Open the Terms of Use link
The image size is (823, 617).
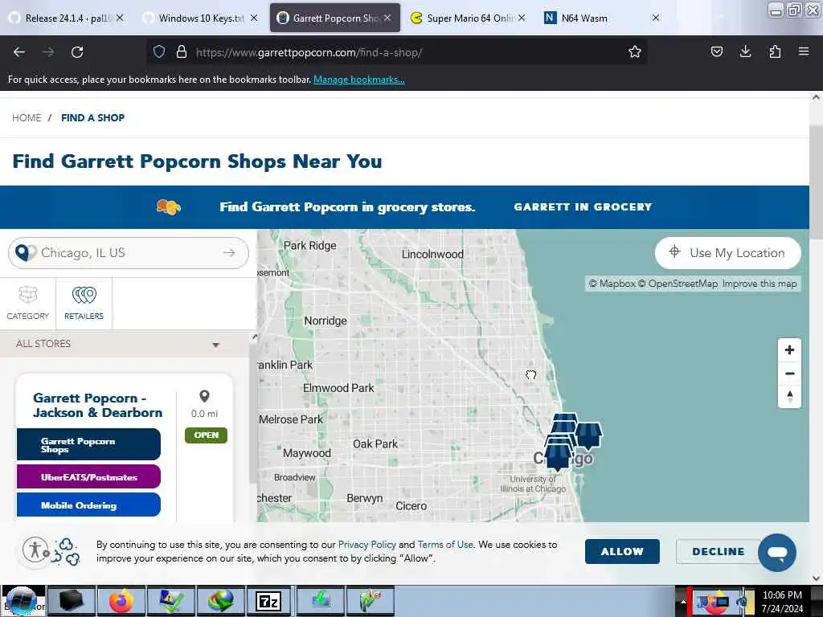(445, 545)
